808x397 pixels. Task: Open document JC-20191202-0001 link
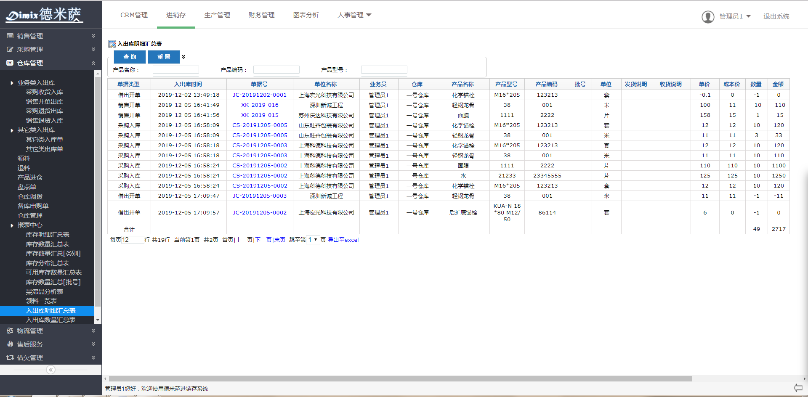pyautogui.click(x=260, y=95)
